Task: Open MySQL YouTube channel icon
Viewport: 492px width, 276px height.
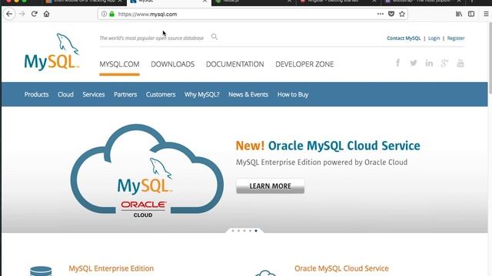Action: point(460,63)
